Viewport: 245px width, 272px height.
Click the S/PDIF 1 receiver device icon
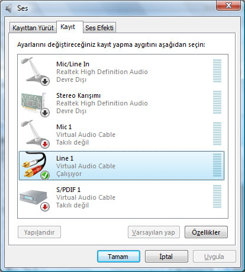[x=34, y=200]
